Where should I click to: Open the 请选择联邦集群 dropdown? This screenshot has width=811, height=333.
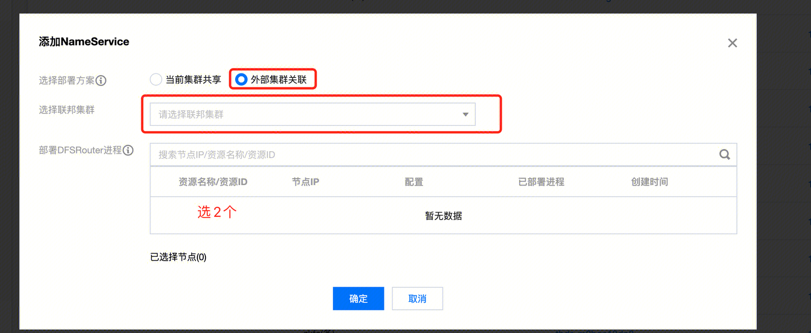312,114
